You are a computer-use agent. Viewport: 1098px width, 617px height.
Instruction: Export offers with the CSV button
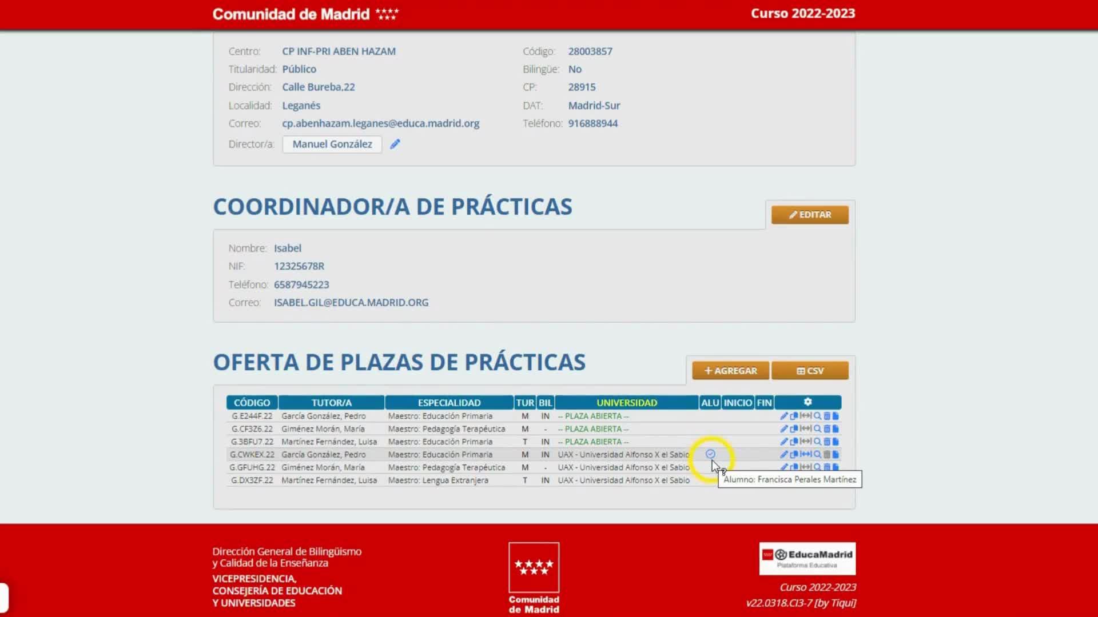pyautogui.click(x=809, y=370)
